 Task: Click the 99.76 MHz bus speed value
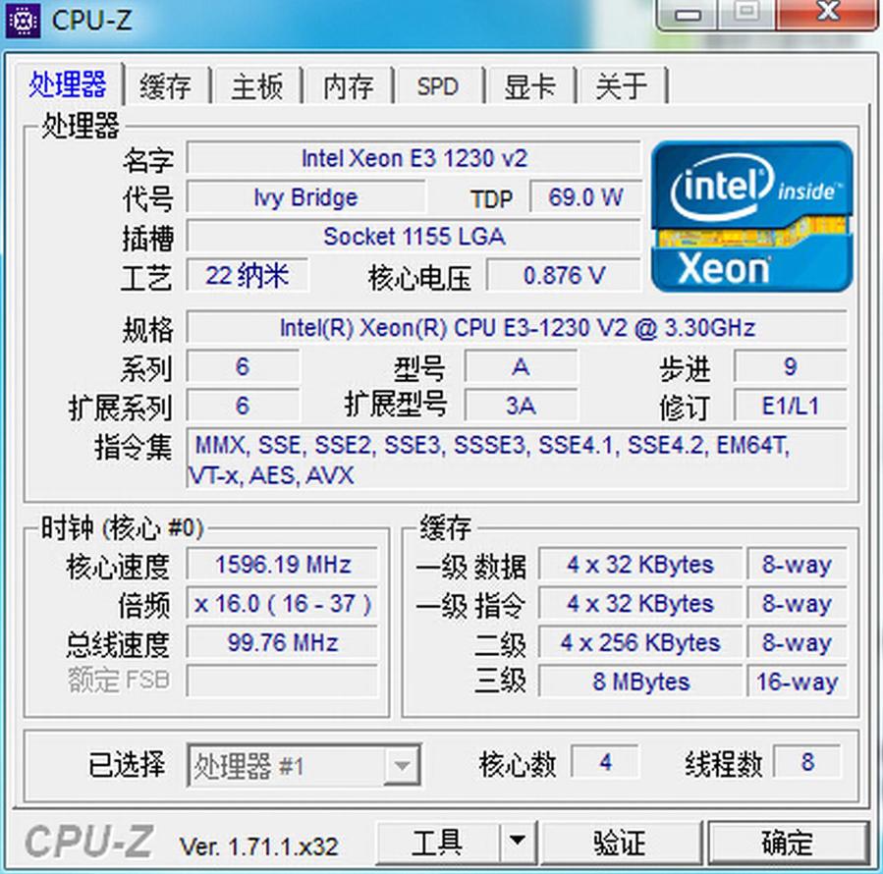click(x=283, y=642)
